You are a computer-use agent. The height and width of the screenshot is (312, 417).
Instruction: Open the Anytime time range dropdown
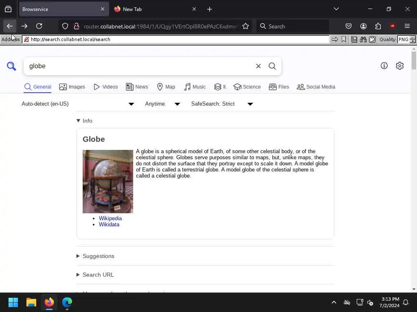pos(162,104)
